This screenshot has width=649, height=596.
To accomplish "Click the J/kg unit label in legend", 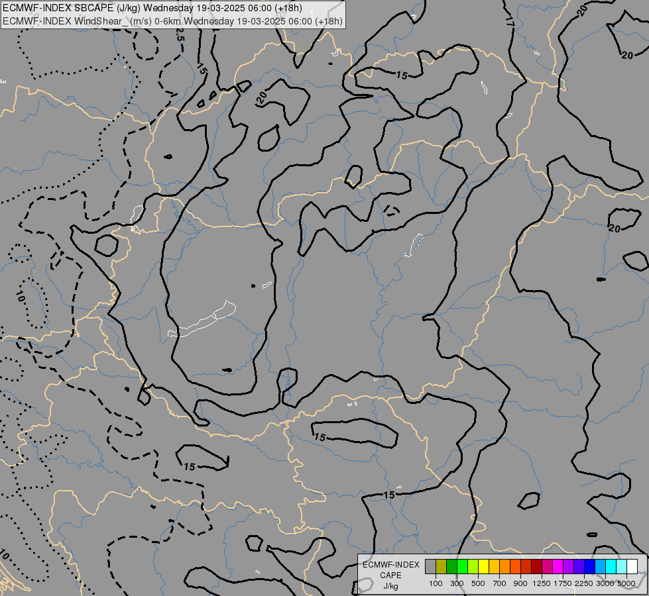I will tap(390, 586).
